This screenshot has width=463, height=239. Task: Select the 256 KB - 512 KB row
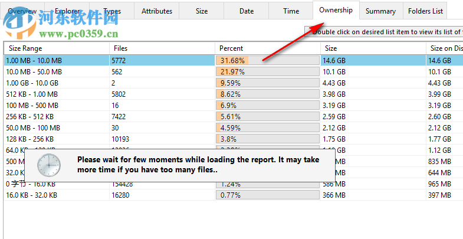234,117
